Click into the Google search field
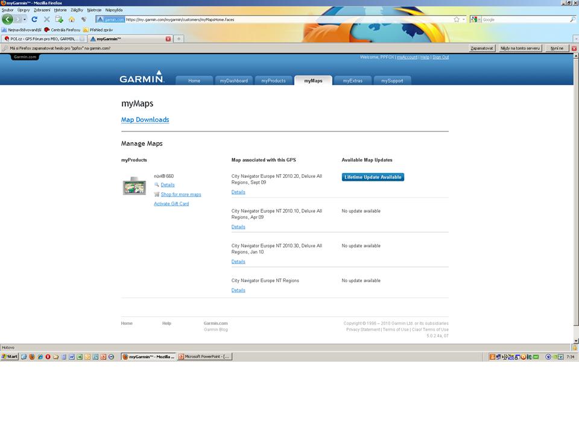The height and width of the screenshot is (434, 579). (524, 19)
